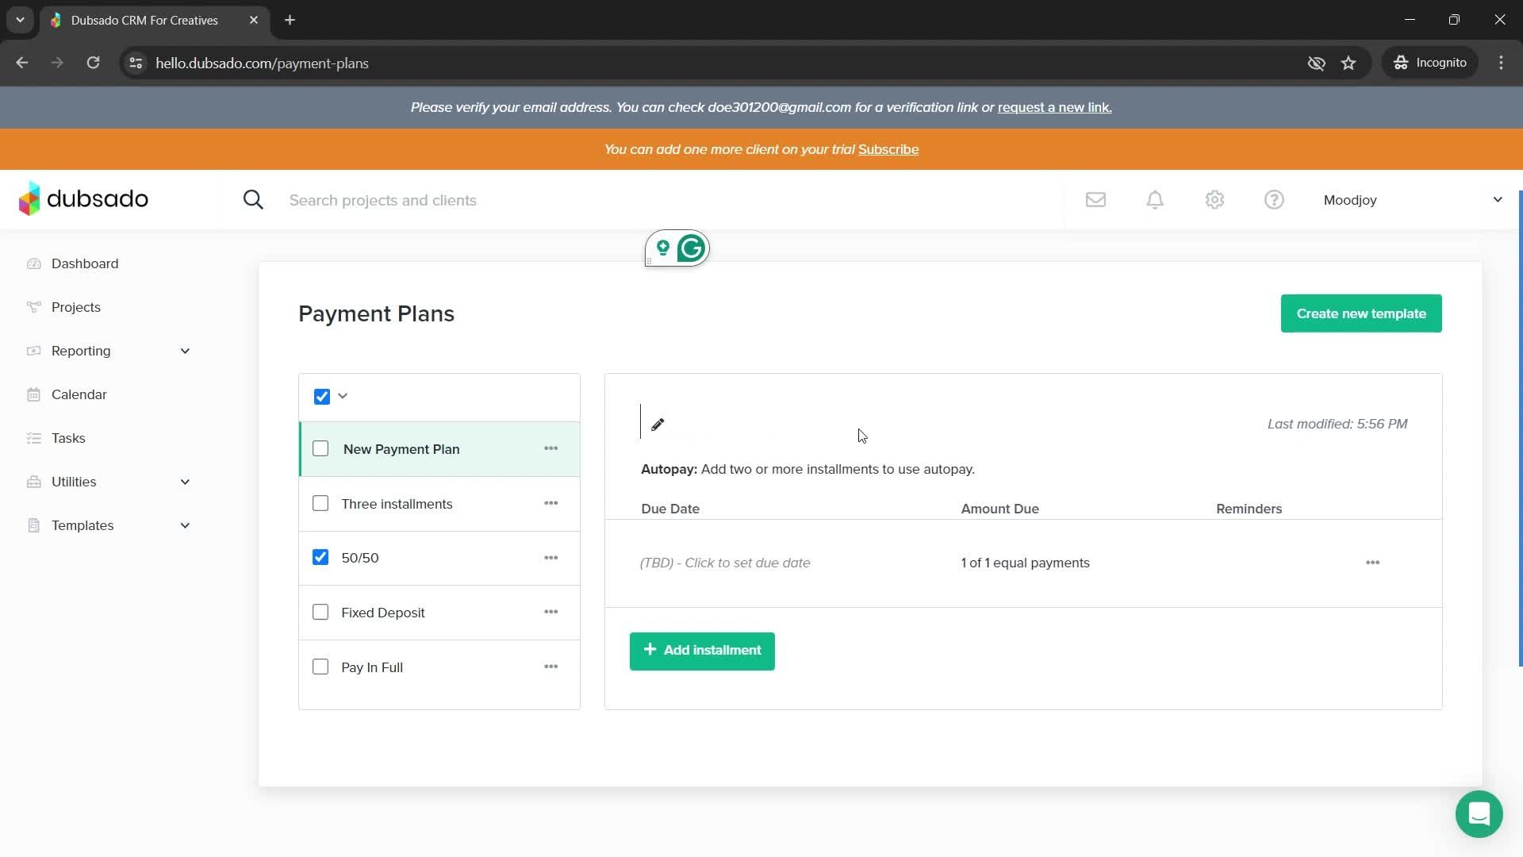Click the pencil edit name icon
The width and height of the screenshot is (1523, 857).
point(658,425)
